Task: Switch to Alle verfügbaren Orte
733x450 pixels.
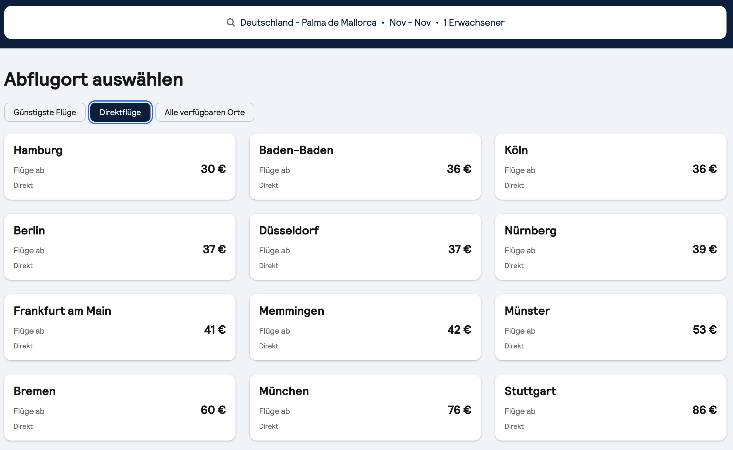Action: [204, 112]
